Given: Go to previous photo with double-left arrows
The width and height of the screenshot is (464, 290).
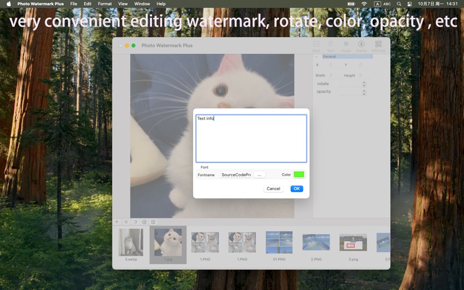Looking at the screenshot, I should [126, 222].
